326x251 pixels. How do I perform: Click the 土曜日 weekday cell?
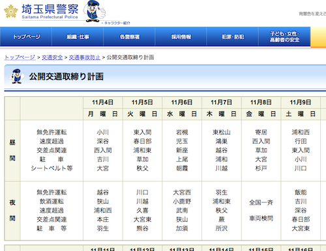[x=301, y=114]
